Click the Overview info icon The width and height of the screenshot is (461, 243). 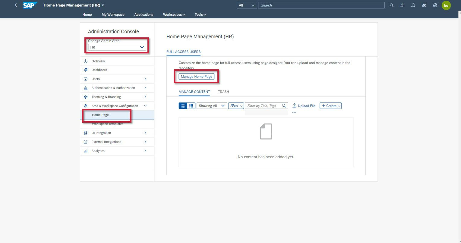pyautogui.click(x=86, y=61)
